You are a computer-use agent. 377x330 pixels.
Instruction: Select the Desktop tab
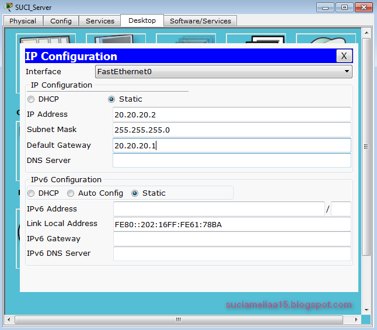142,20
